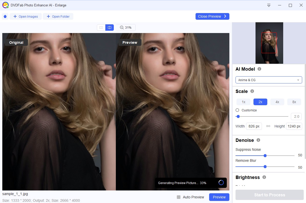306x203 pixels.
Task: Click the Original label on left image
Action: 16,42
